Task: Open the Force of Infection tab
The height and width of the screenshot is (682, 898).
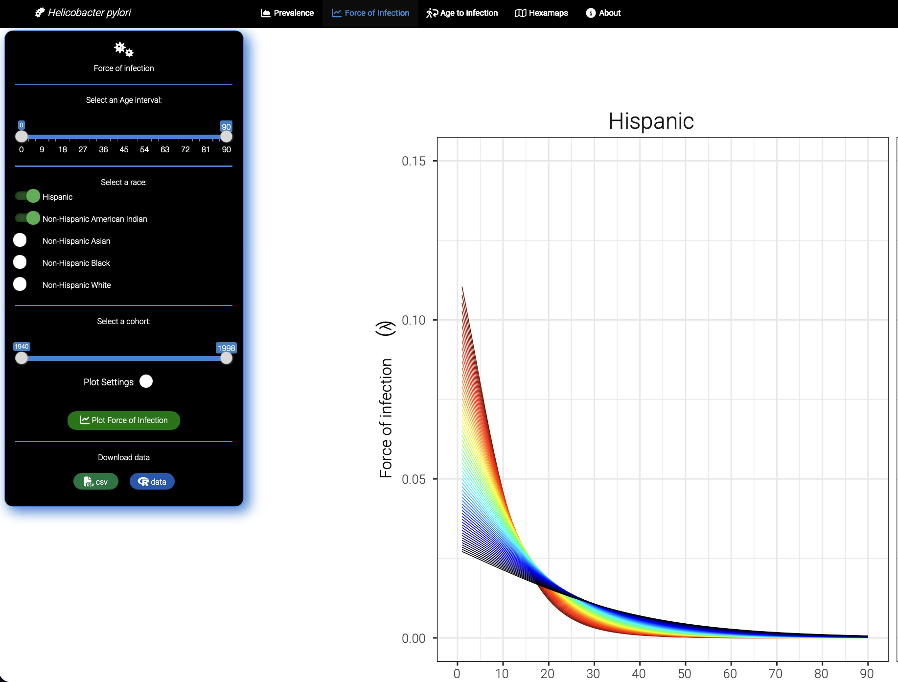Action: pyautogui.click(x=370, y=13)
